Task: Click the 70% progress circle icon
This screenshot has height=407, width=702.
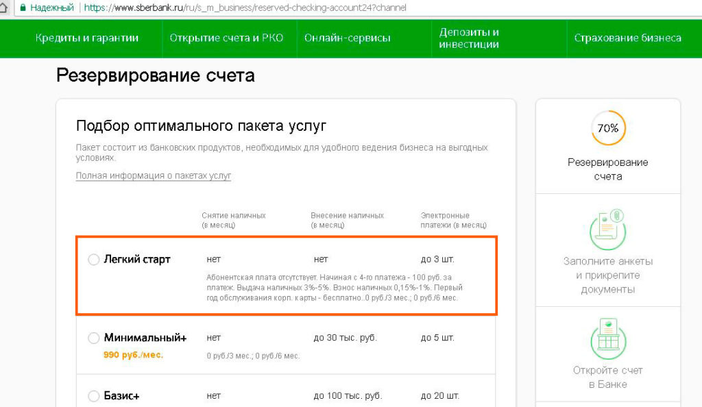Action: [607, 128]
